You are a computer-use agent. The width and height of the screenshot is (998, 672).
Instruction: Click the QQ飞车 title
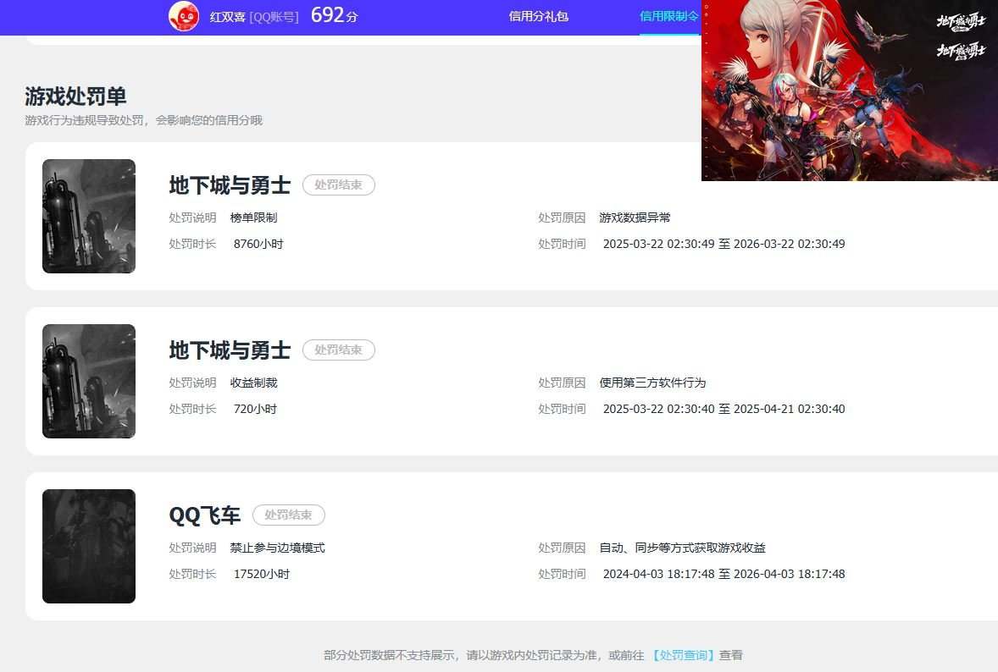tap(205, 515)
